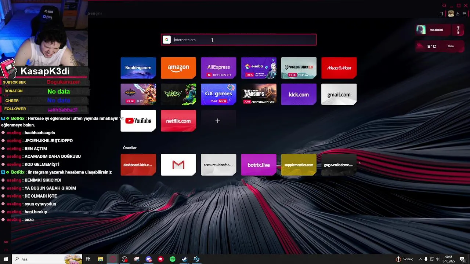Open the sidebar three-dots menu
The height and width of the screenshot is (264, 470).
point(6,250)
